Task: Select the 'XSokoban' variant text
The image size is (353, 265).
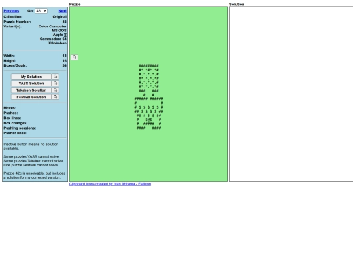Action: coord(58,43)
